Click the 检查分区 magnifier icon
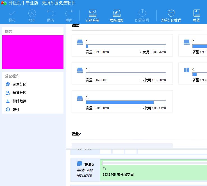207x186 pixels. click(8, 93)
